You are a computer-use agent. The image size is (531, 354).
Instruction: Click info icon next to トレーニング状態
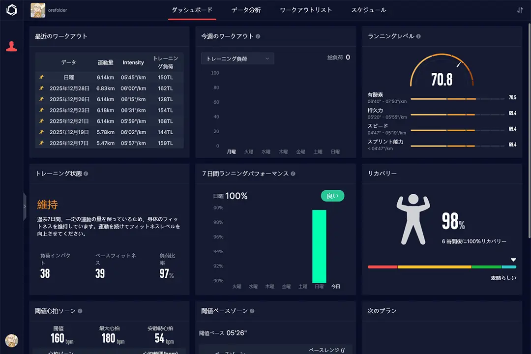pos(86,174)
